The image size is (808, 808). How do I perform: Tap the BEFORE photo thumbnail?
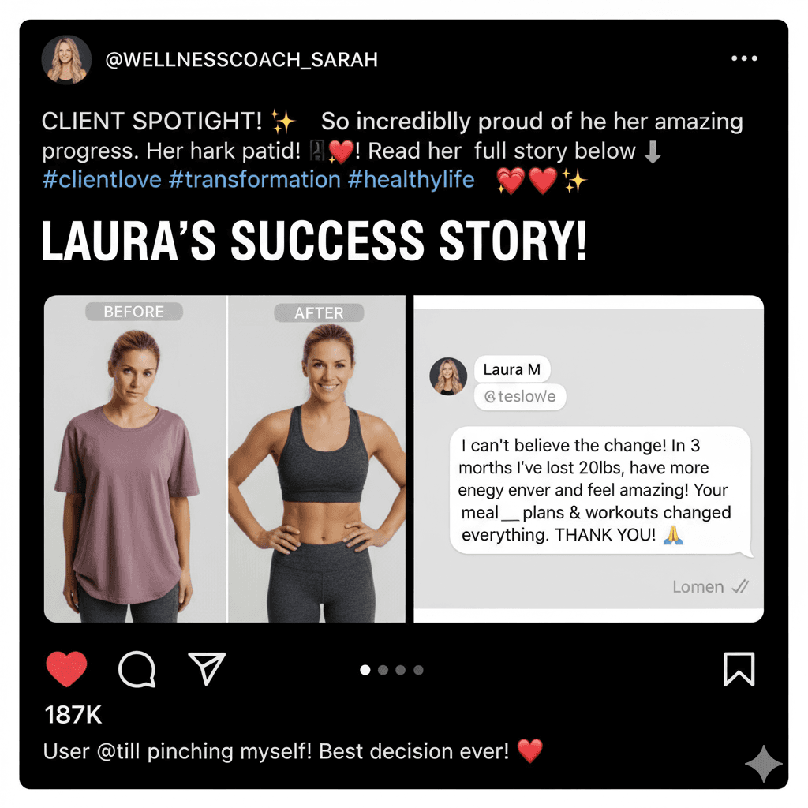coord(135,458)
